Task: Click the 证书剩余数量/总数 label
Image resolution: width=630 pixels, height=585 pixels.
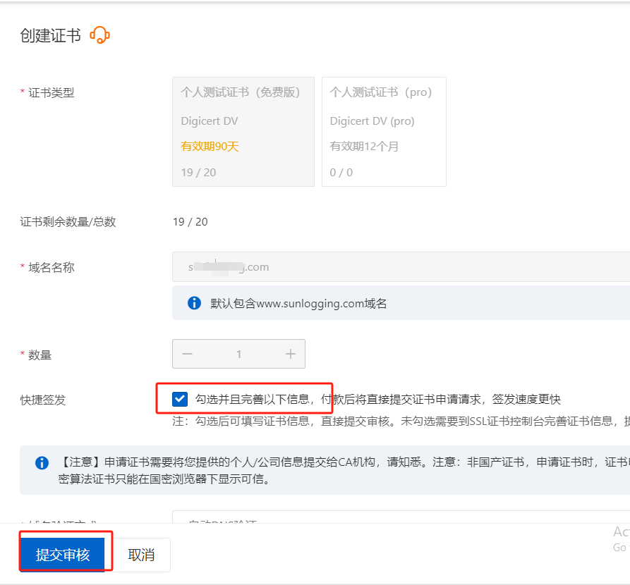Action: (68, 222)
